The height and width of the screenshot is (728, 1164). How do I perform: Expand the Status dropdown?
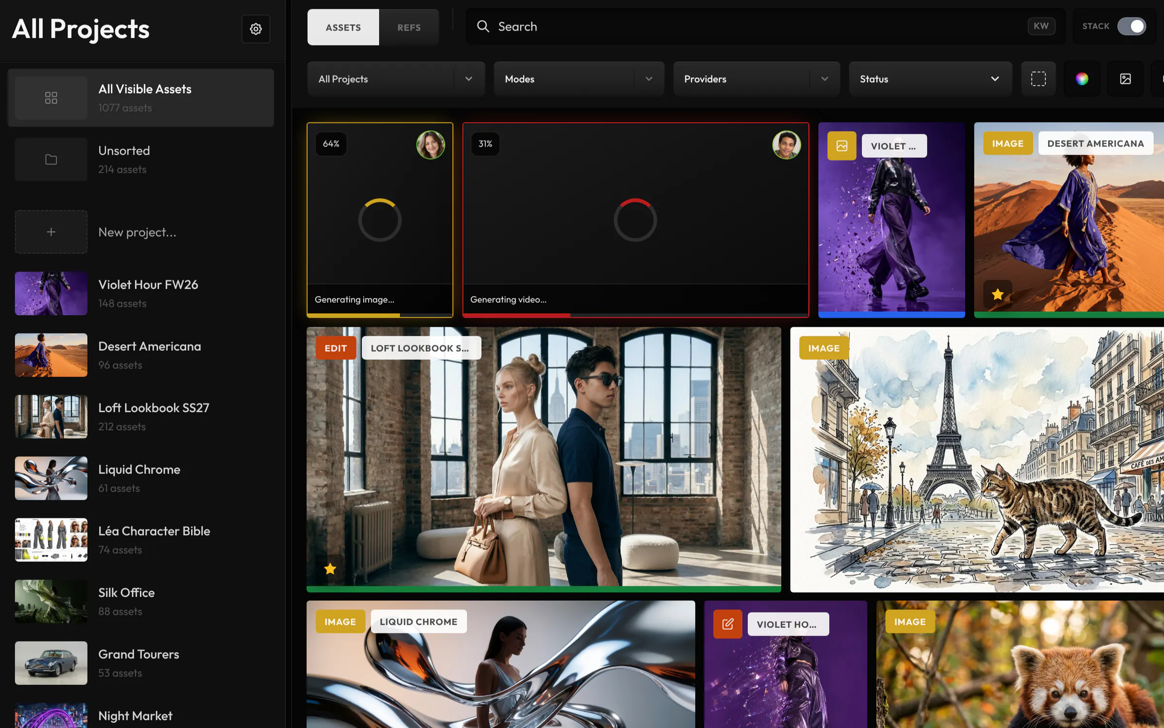930,79
